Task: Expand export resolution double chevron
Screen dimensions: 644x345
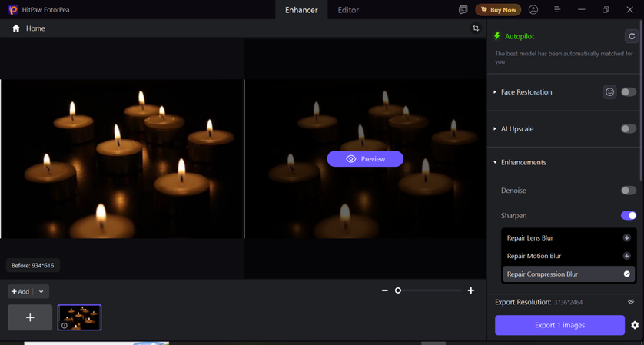Action: click(631, 302)
